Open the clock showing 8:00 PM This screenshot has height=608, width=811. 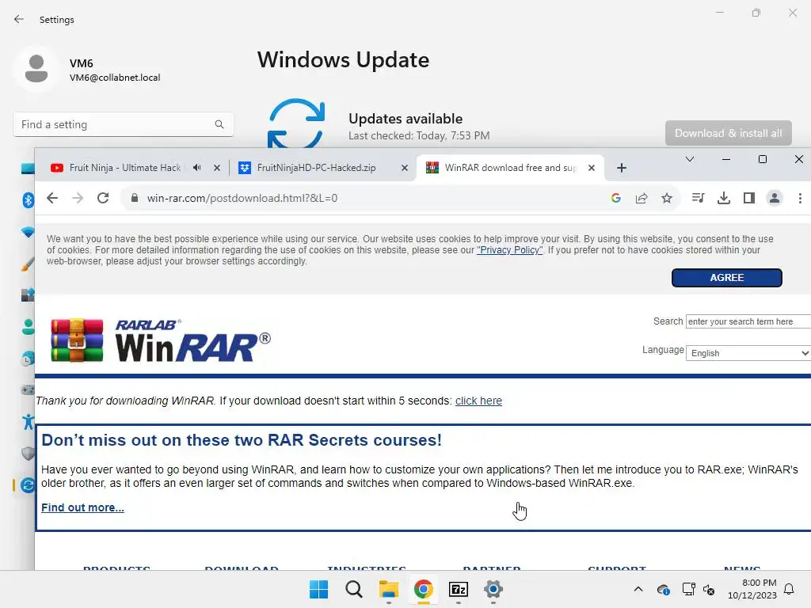pyautogui.click(x=752, y=589)
